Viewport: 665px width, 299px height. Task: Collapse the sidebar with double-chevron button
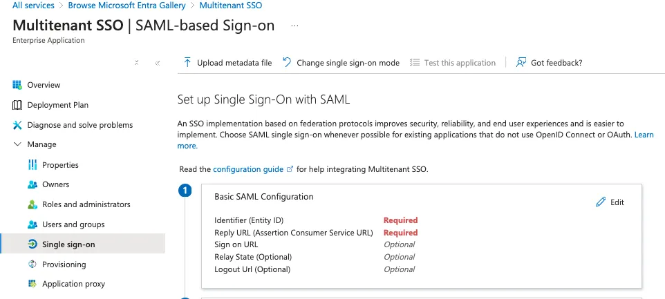tap(158, 63)
